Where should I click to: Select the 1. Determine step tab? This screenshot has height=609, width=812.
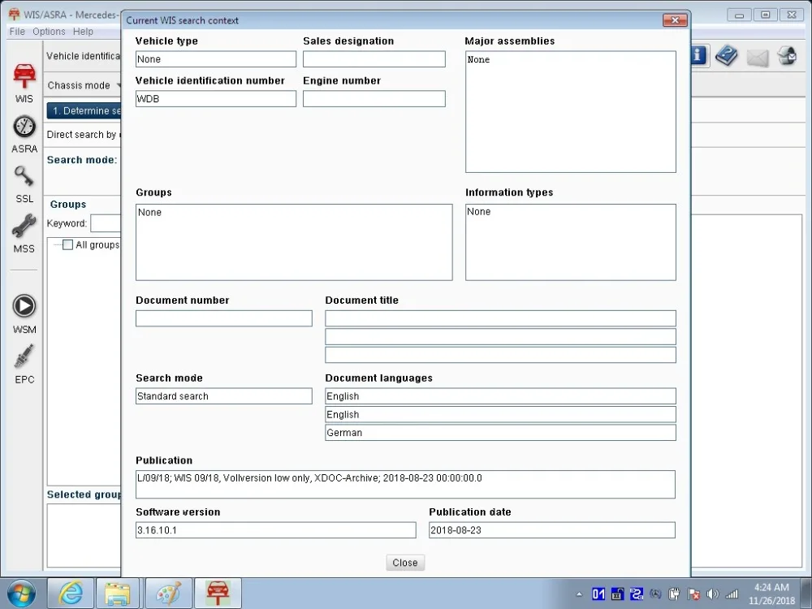[84, 110]
